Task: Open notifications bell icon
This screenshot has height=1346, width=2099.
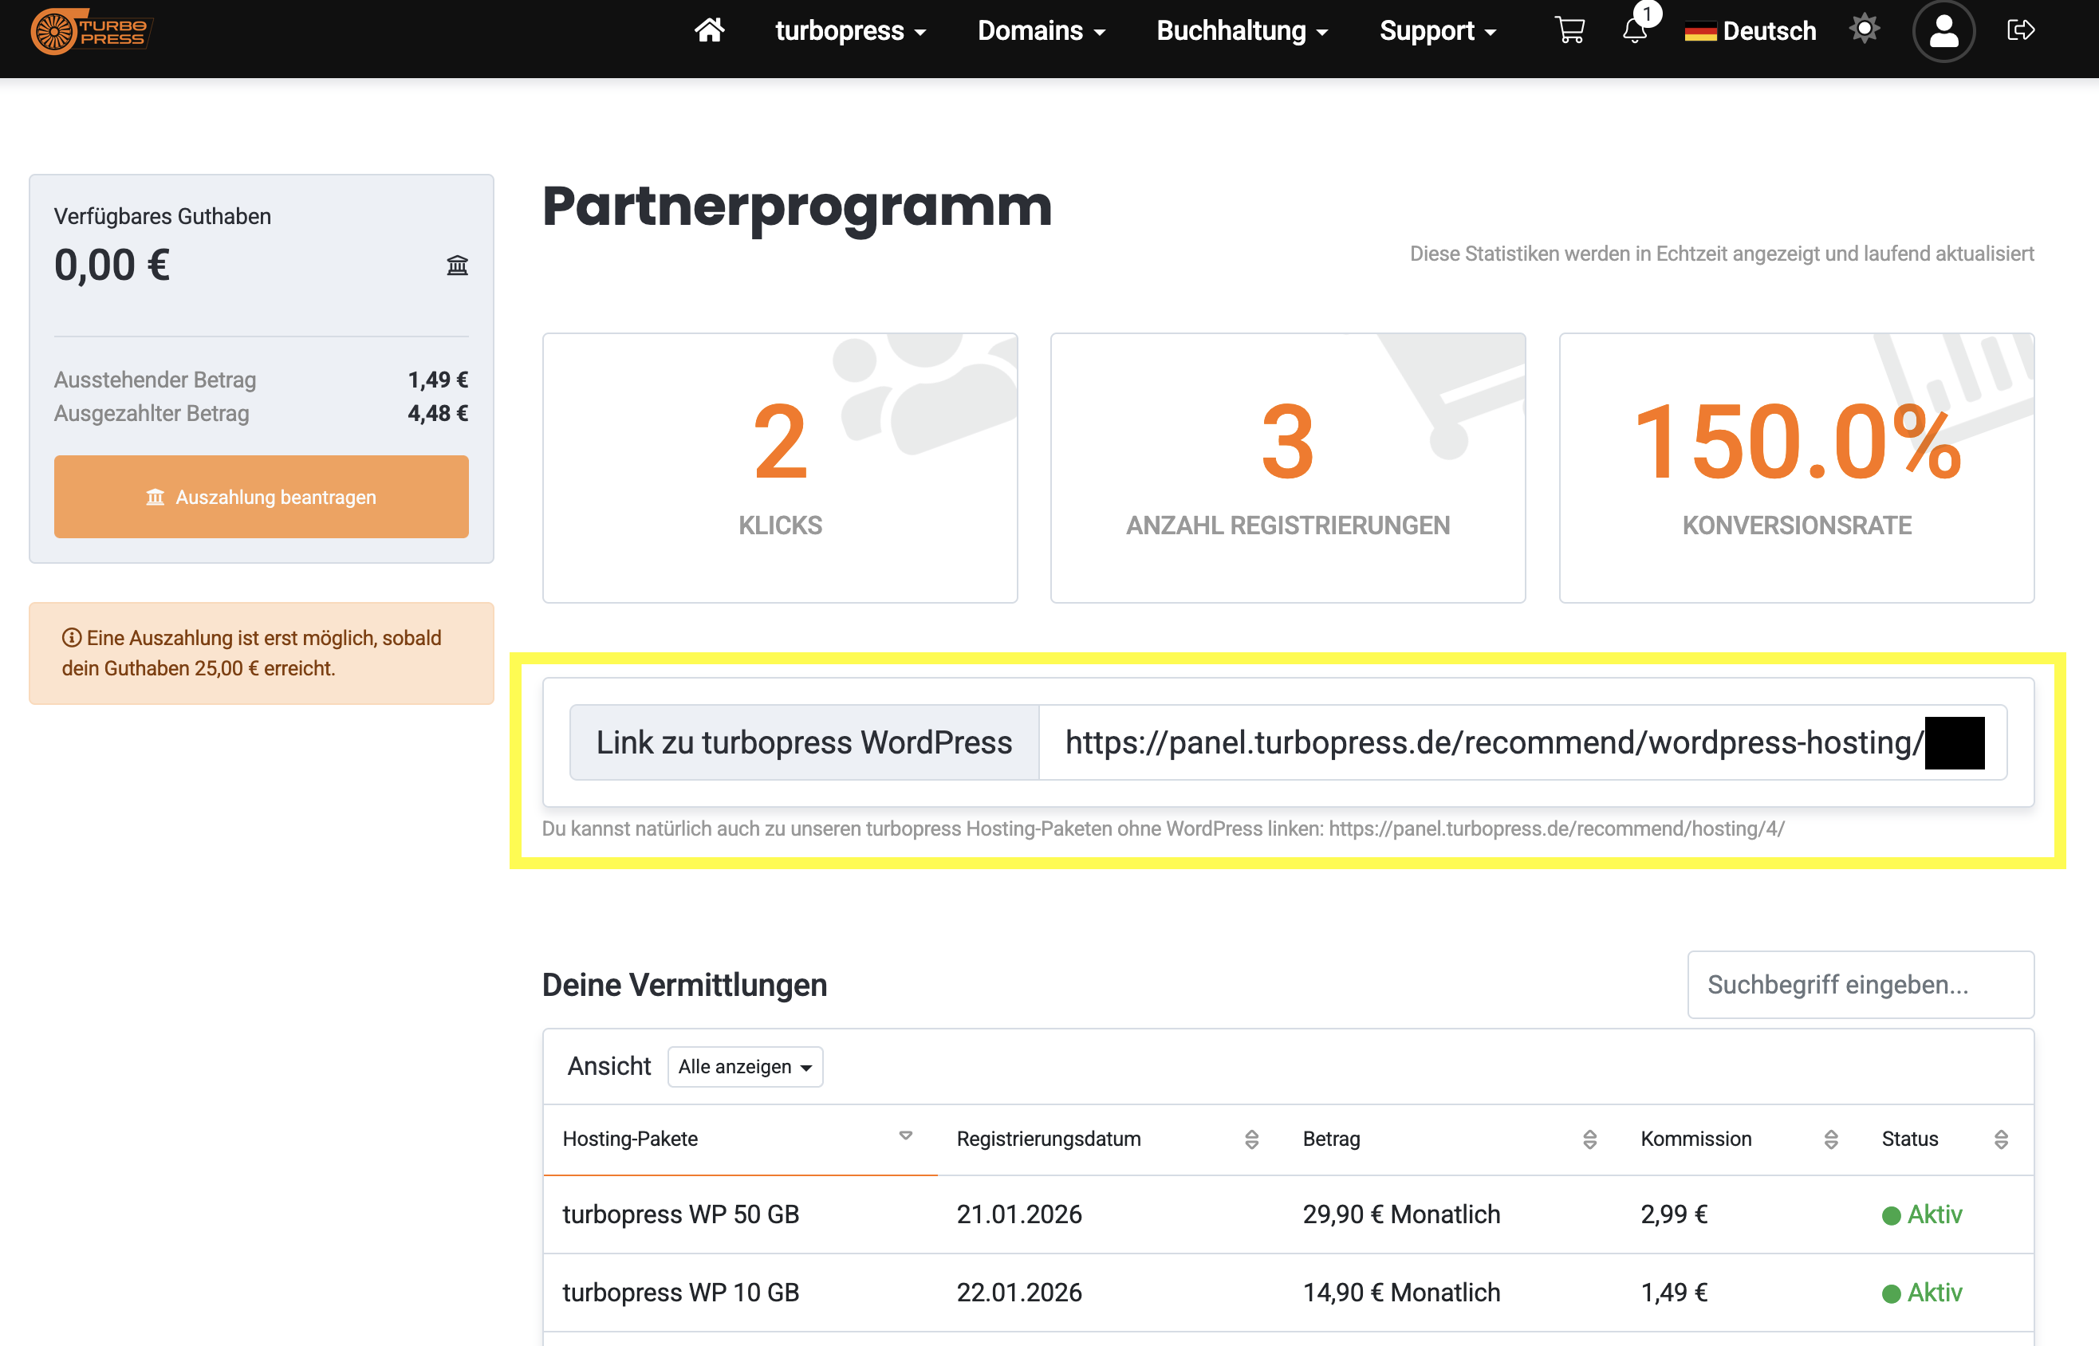Action: pyautogui.click(x=1634, y=30)
